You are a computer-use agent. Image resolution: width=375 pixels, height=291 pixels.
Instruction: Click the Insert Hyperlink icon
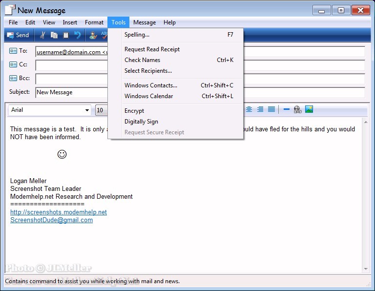(x=297, y=110)
